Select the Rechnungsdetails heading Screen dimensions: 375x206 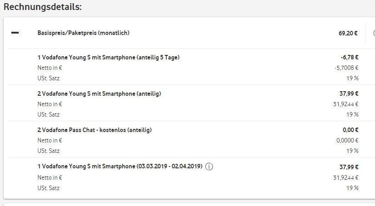43,7
